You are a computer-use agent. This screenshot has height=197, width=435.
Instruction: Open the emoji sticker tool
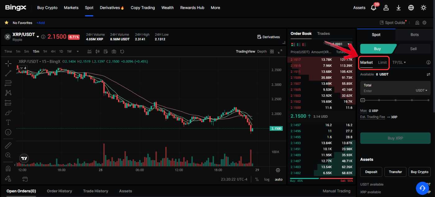click(x=8, y=132)
